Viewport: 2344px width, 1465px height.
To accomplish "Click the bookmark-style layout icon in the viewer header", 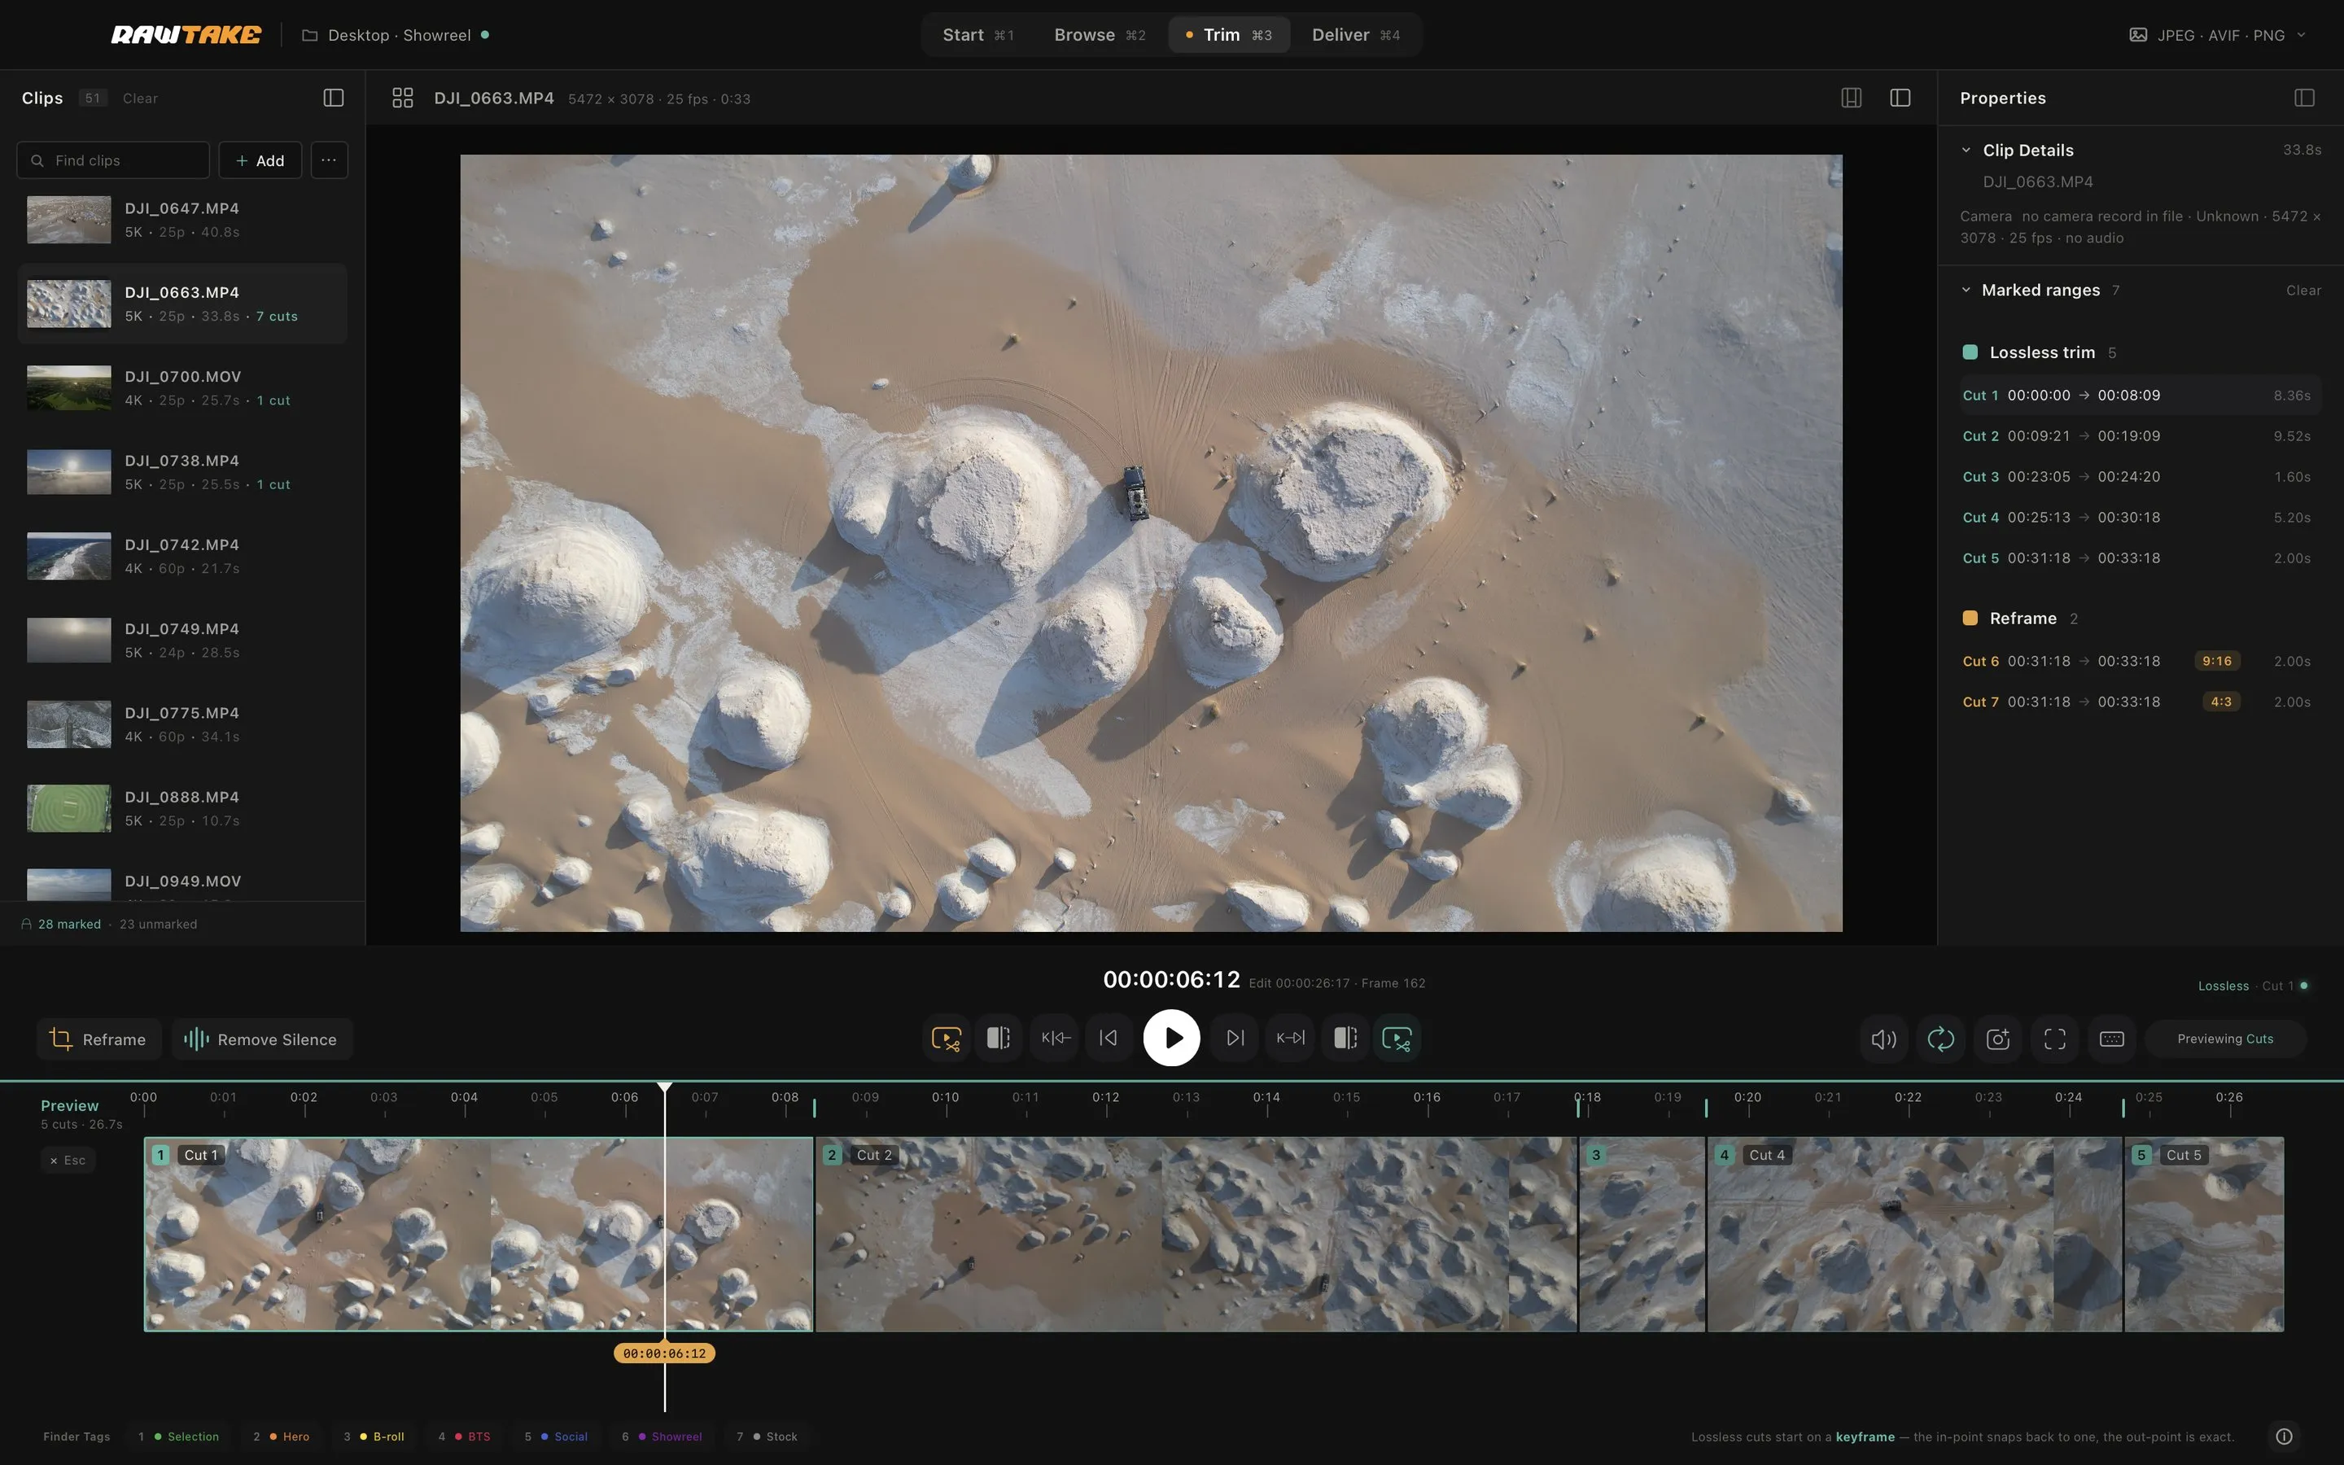I will pos(1851,98).
